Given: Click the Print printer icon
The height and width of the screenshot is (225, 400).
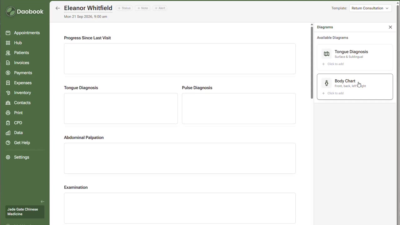Looking at the screenshot, I should [8, 113].
